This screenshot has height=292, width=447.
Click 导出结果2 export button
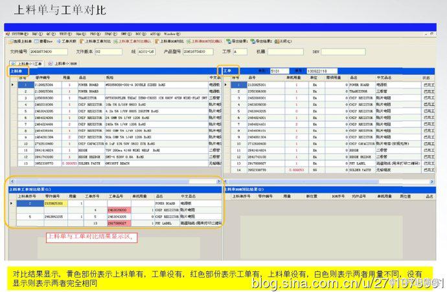[x=261, y=41]
